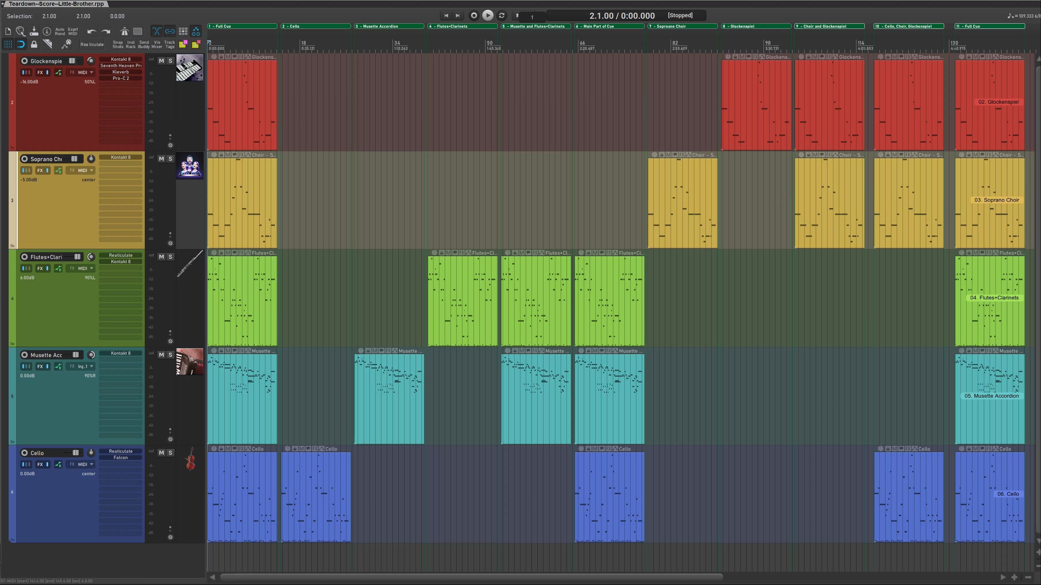Select the '3 - Musette Accordion' region

pos(389,26)
